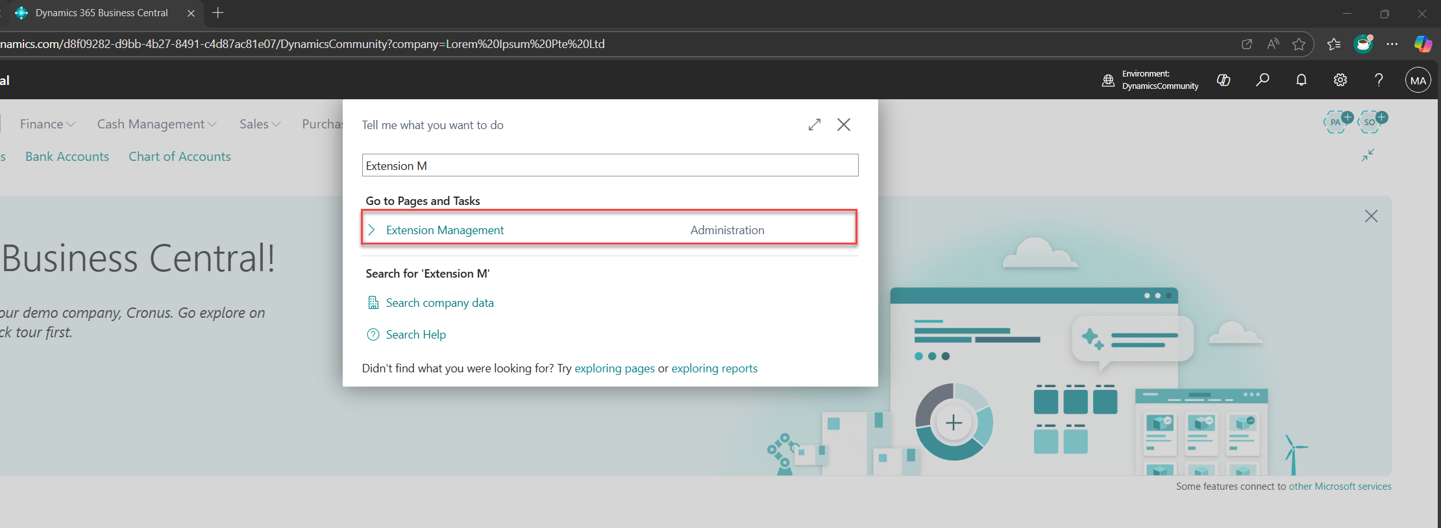Go to Bank Accounts
The width and height of the screenshot is (1441, 528).
coord(67,156)
